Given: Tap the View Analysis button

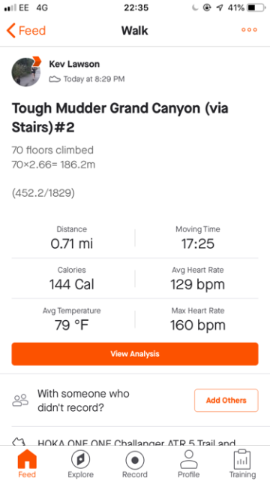Looking at the screenshot, I should [x=135, y=354].
